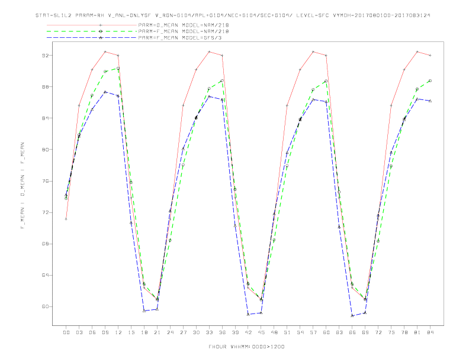Click x-axis forecast hour label 78
This screenshot has height=362, width=469.
pyautogui.click(x=404, y=332)
